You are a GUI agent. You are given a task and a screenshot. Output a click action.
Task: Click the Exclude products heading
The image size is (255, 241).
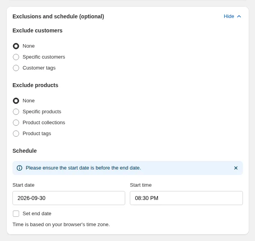tap(35, 85)
